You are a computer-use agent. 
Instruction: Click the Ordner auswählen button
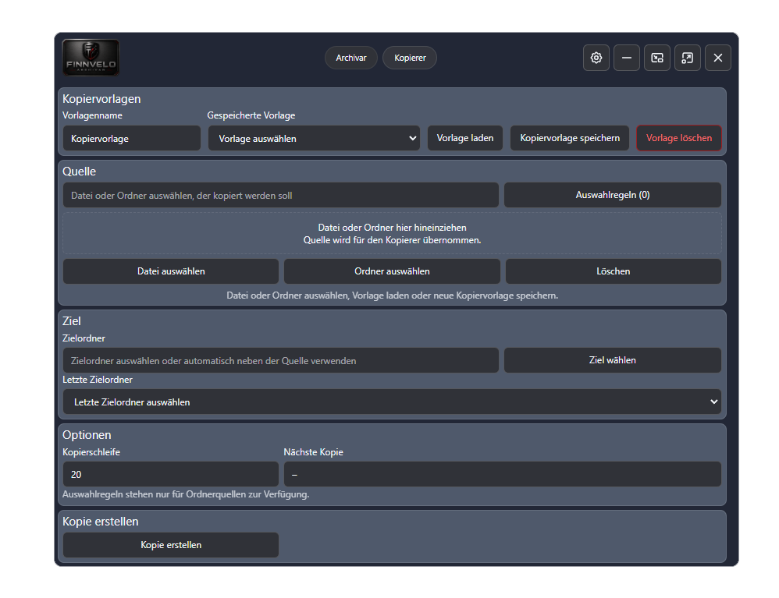(x=392, y=271)
